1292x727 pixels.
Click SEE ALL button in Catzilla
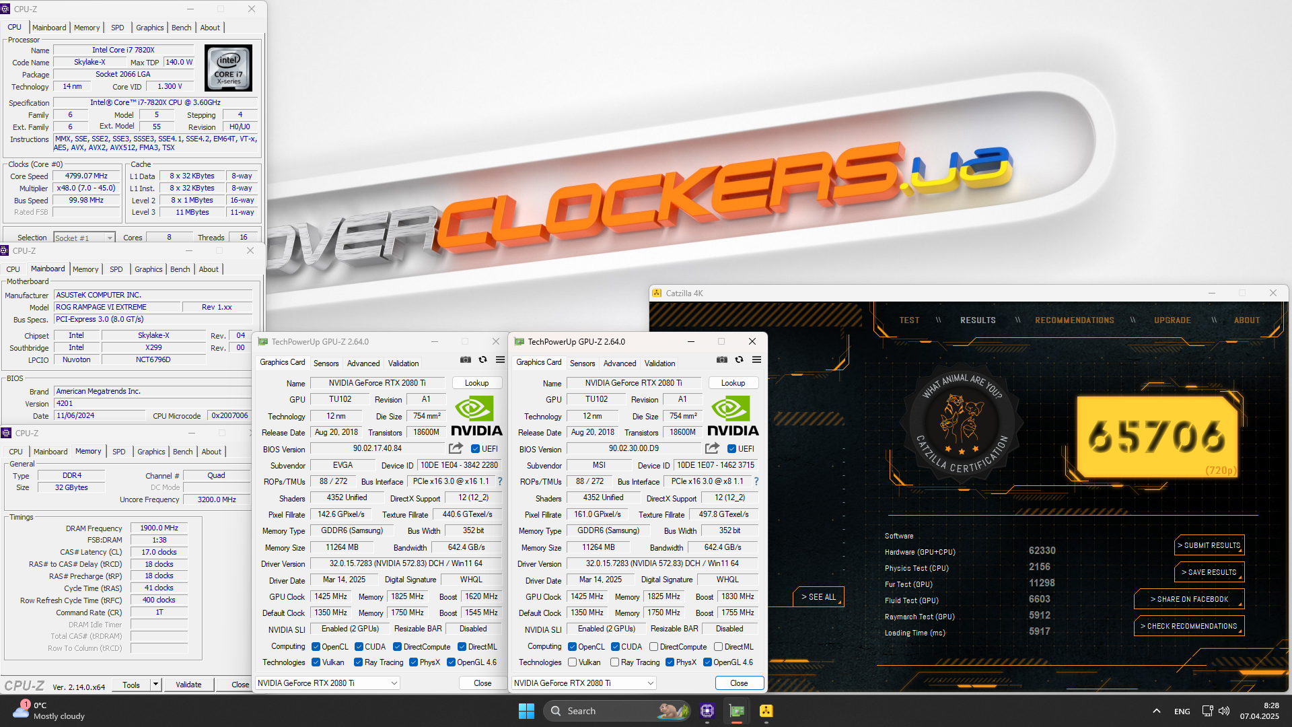818,597
